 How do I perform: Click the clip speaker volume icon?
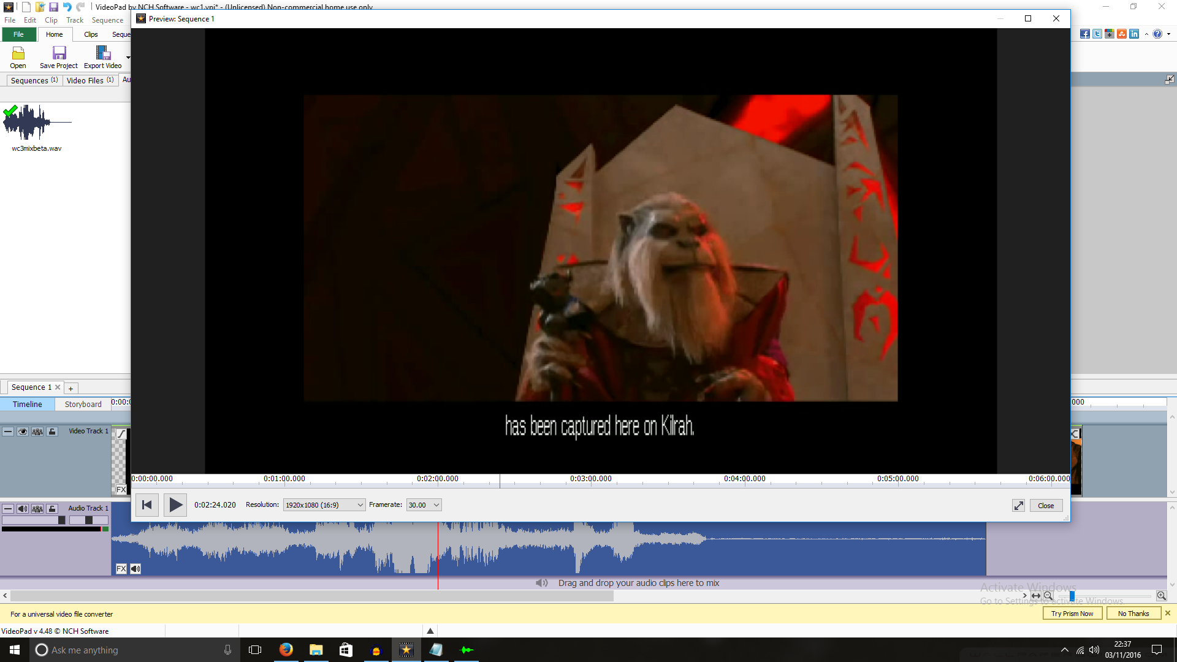click(x=135, y=569)
